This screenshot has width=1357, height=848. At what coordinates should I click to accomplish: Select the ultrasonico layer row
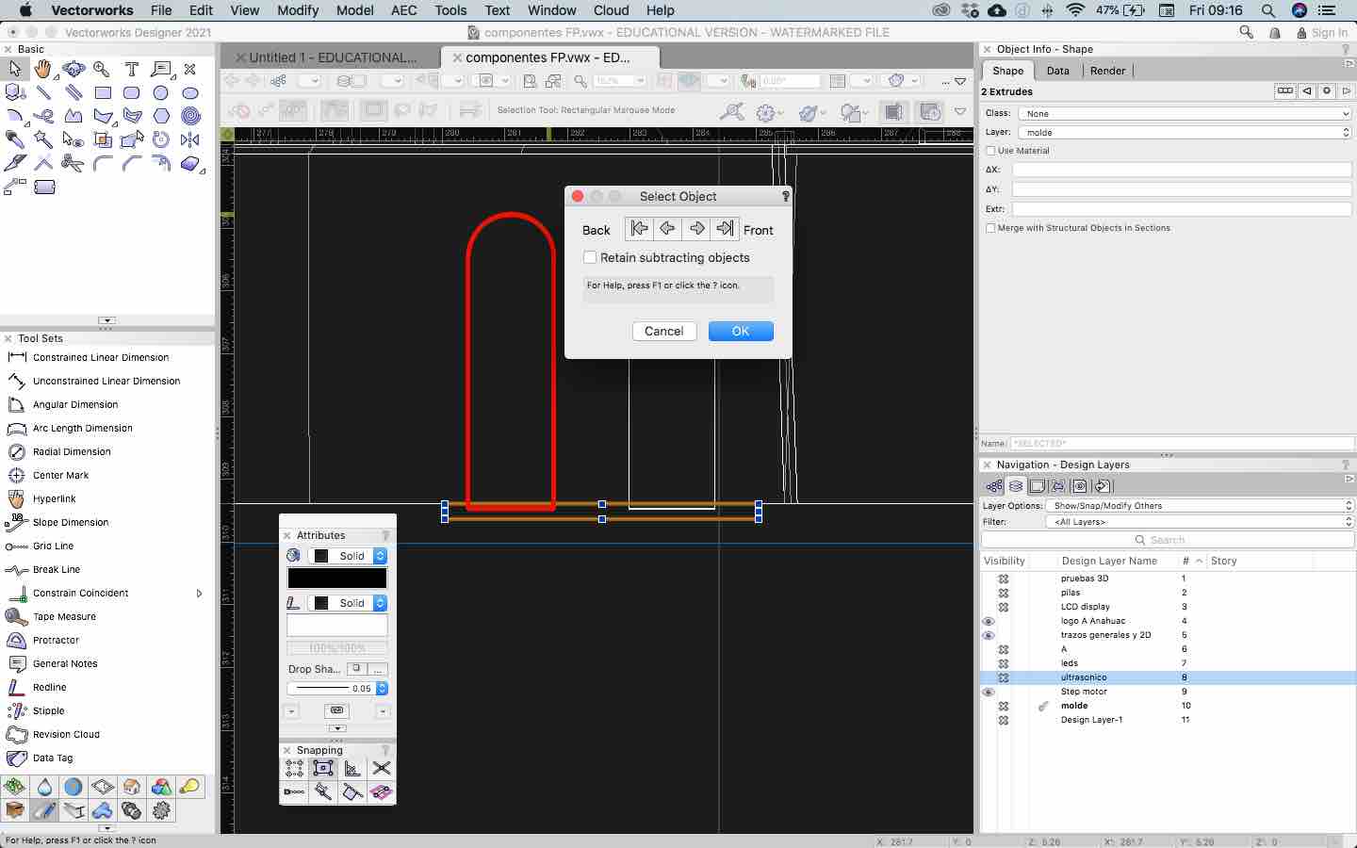pos(1168,677)
